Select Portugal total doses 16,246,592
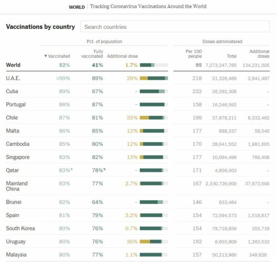The height and width of the screenshot is (262, 277). point(225,105)
